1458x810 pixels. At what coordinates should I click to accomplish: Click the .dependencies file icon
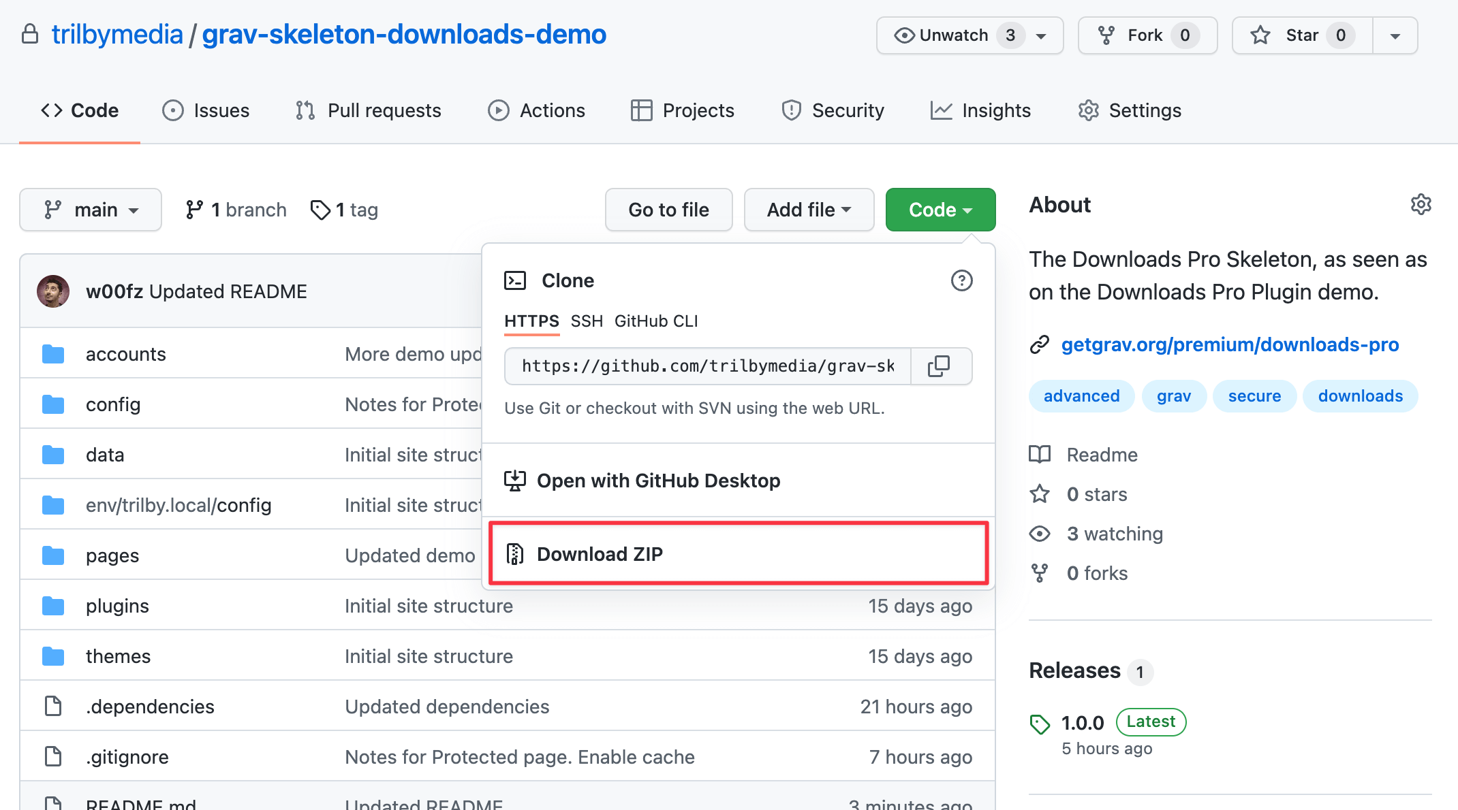click(53, 707)
